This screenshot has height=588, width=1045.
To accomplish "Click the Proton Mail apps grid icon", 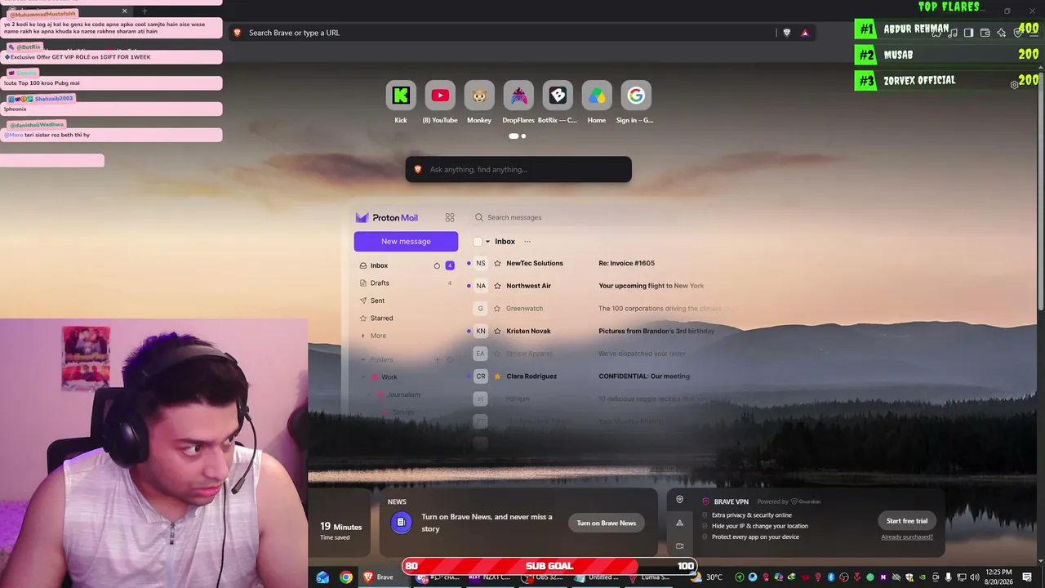I will coord(450,217).
